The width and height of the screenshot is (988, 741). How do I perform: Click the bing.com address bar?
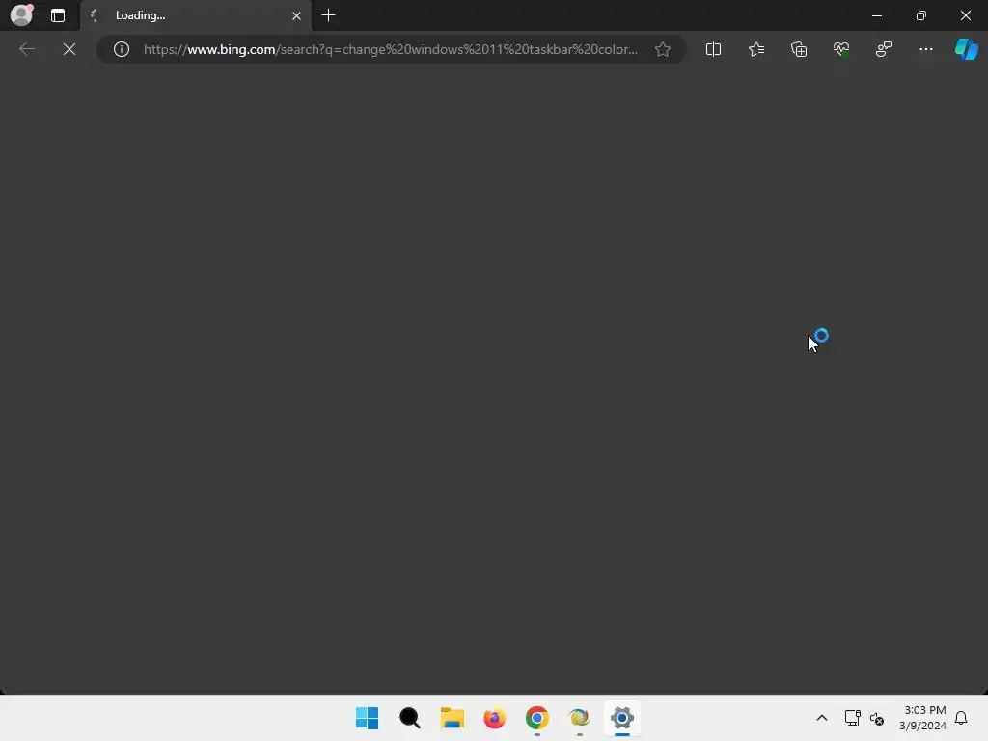click(391, 49)
